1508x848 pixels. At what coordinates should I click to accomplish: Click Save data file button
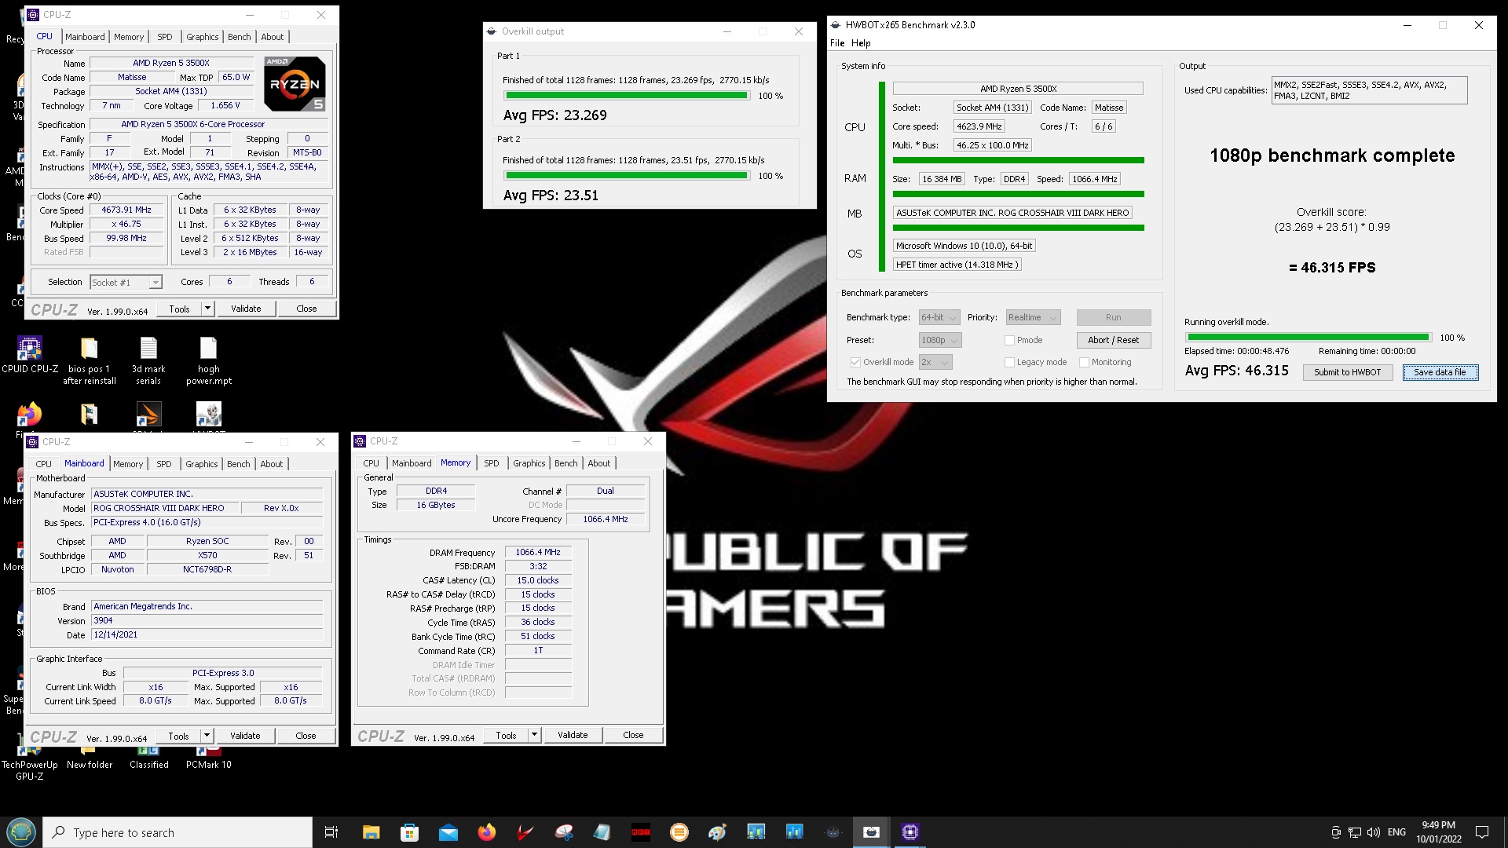coord(1440,372)
